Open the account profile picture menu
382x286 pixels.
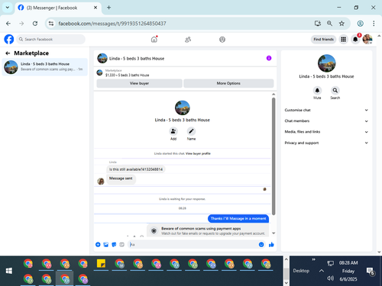point(367,40)
